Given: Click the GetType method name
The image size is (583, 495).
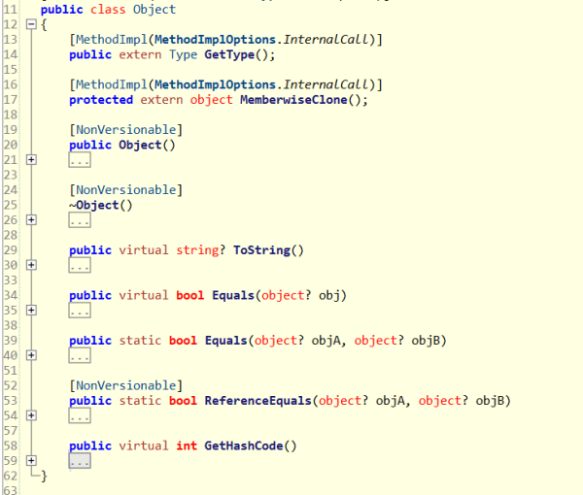Looking at the screenshot, I should (229, 55).
